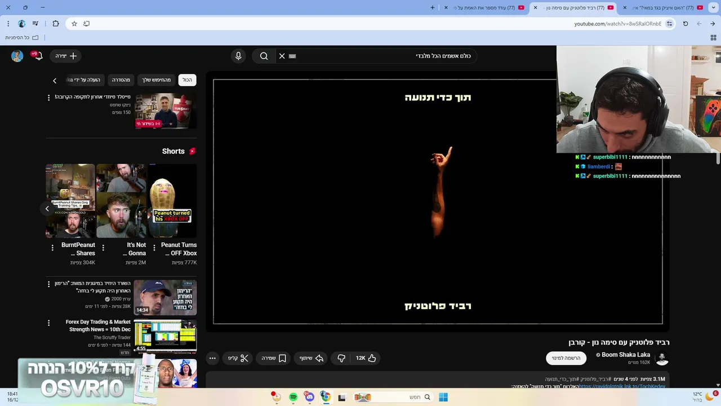Open the live stream thumbnail 'בשידור חי'
The image size is (721, 406).
coord(165,111)
